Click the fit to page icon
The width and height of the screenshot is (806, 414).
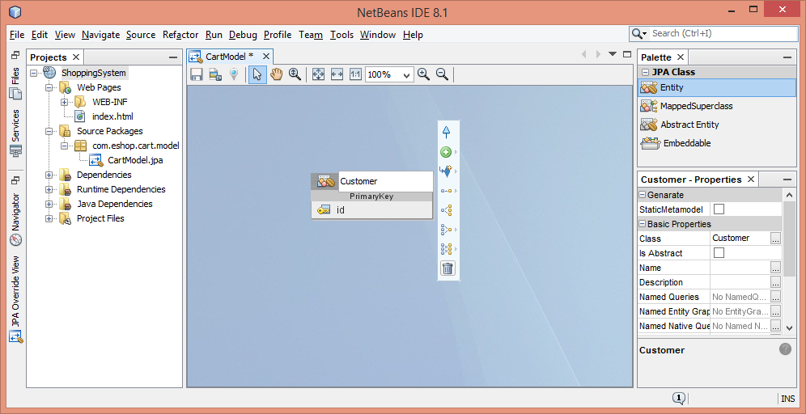click(x=318, y=74)
